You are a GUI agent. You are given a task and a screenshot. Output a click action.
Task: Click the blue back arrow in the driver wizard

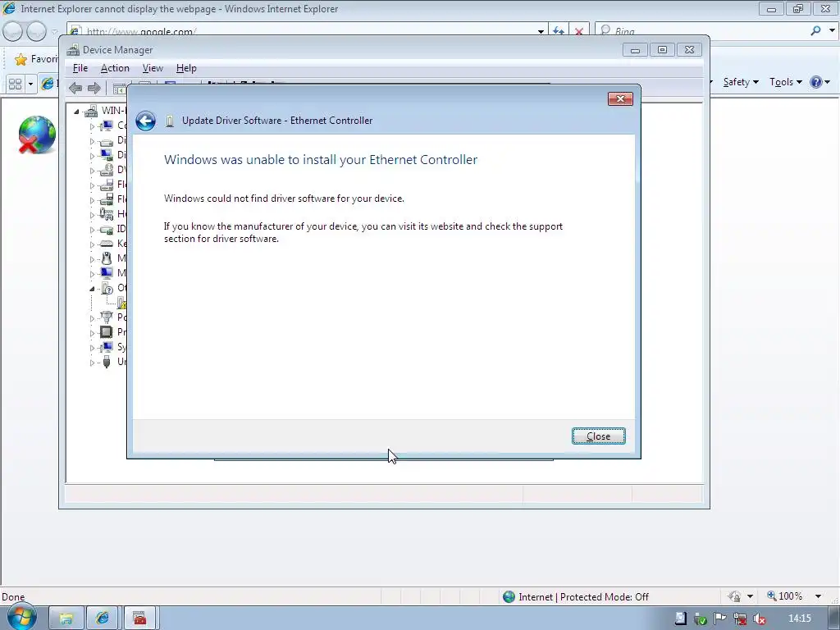145,121
